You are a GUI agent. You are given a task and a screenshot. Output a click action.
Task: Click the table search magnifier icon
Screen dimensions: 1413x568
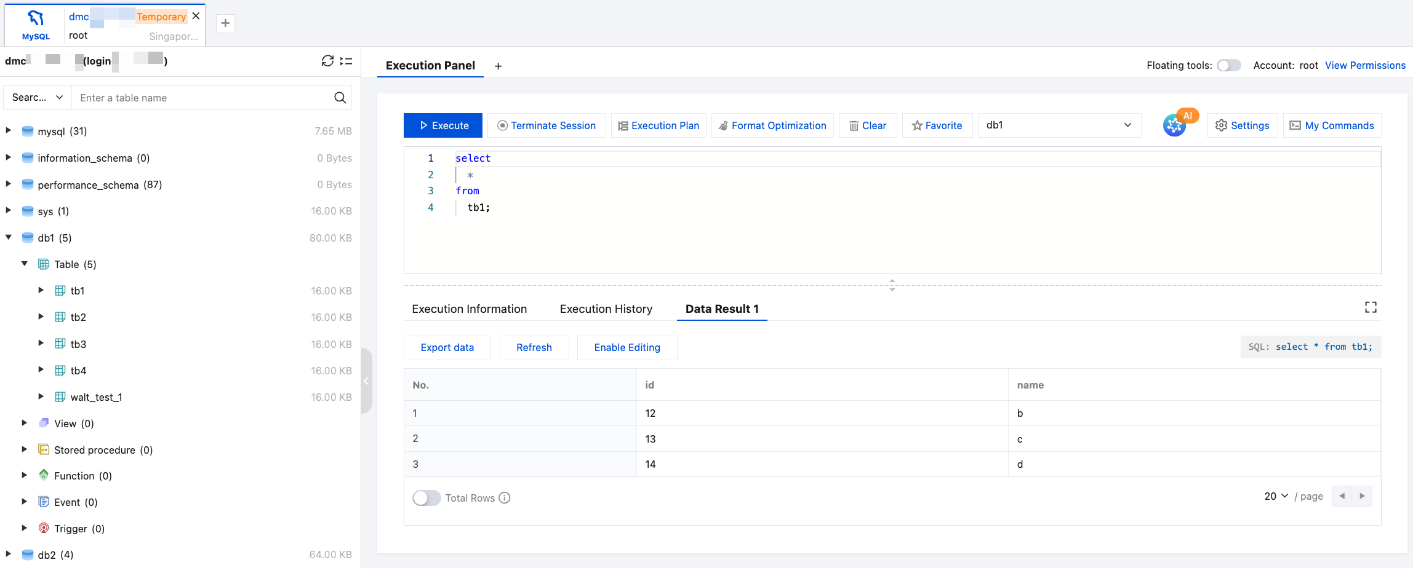pyautogui.click(x=340, y=98)
